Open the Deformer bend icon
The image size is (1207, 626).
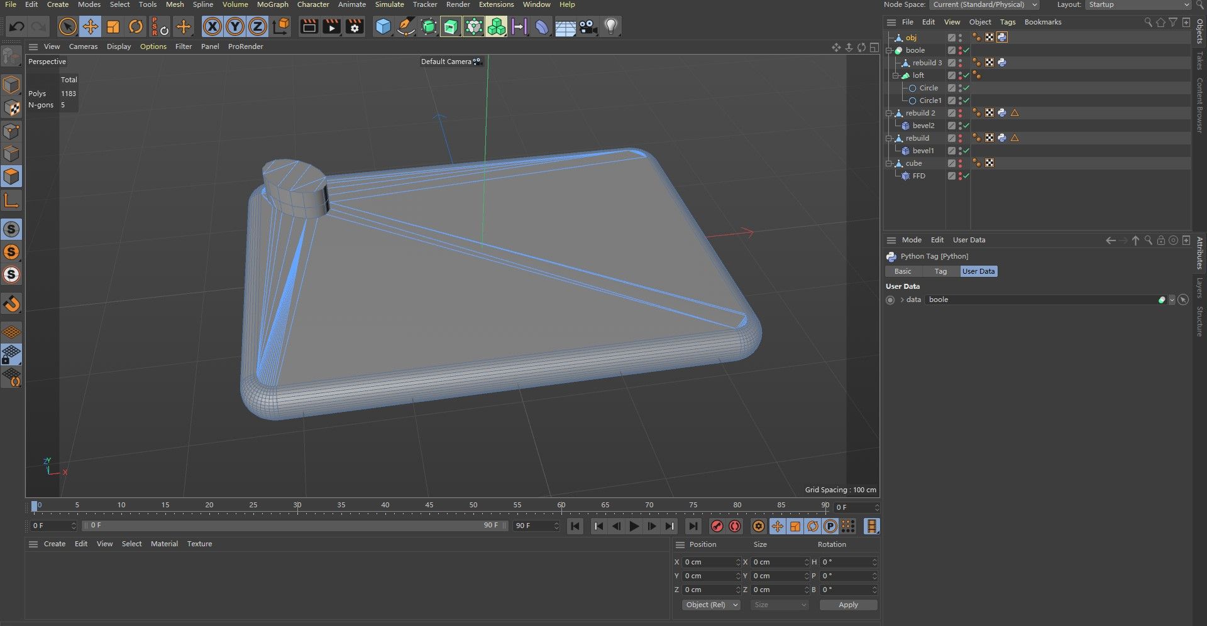(x=542, y=26)
